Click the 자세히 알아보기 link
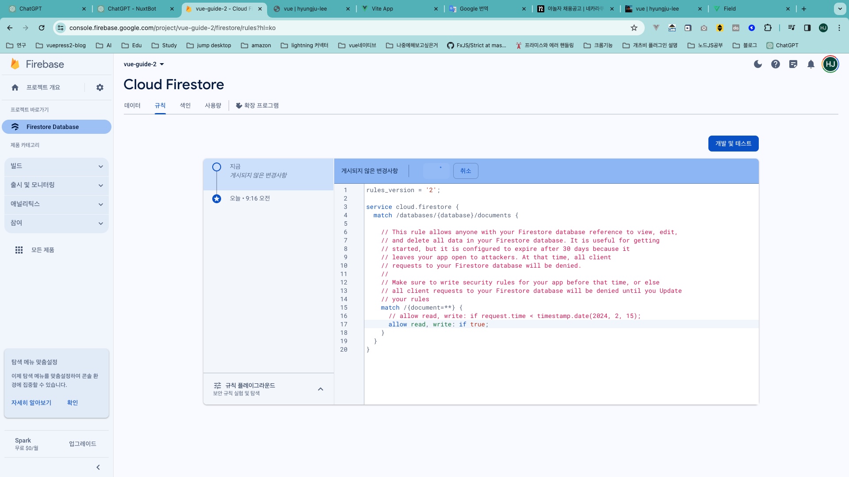 tap(31, 403)
